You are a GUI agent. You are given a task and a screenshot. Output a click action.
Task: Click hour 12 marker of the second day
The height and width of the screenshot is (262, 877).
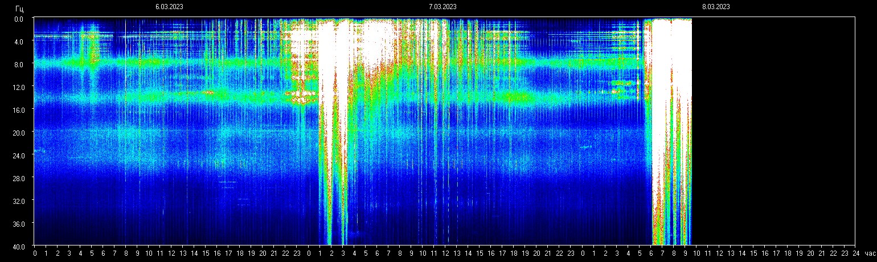pyautogui.click(x=445, y=253)
